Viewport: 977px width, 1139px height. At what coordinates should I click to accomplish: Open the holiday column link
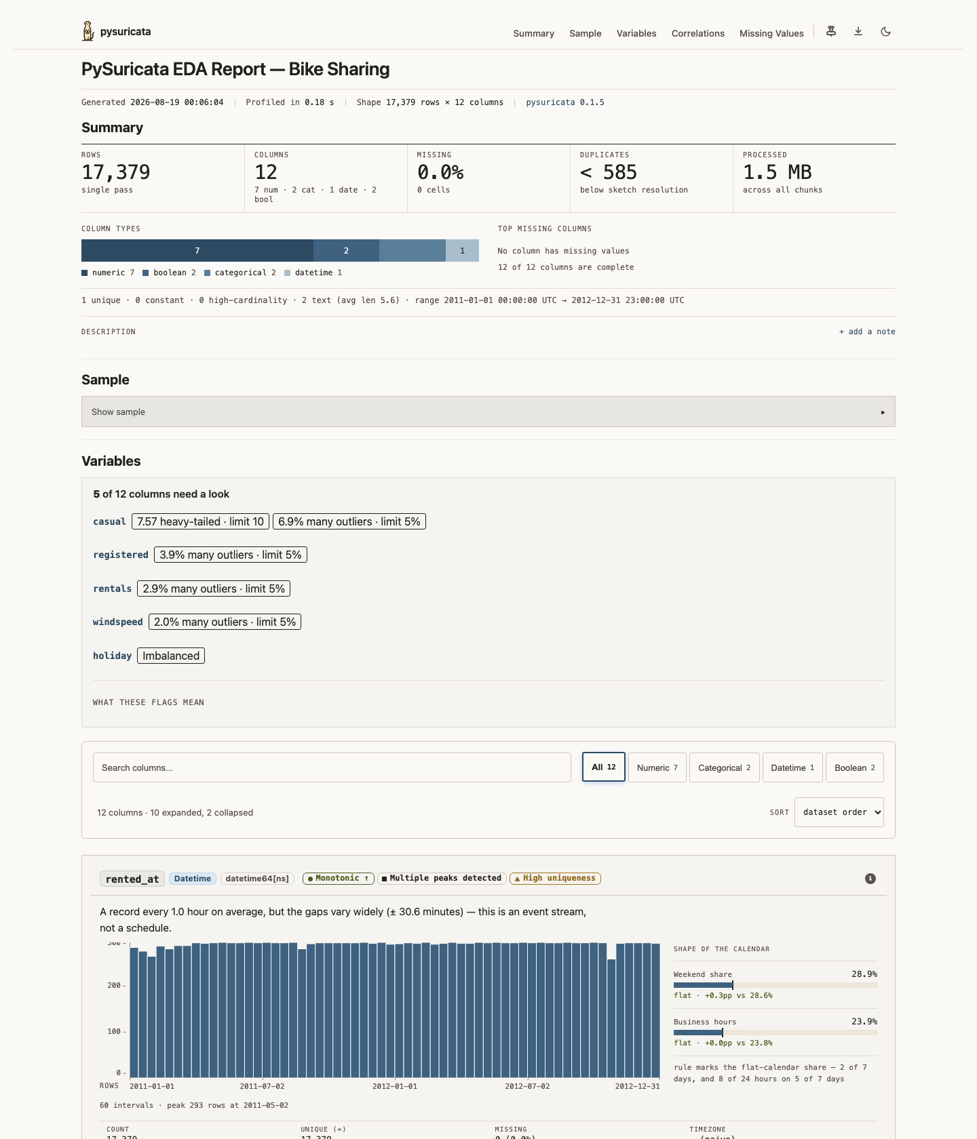112,656
